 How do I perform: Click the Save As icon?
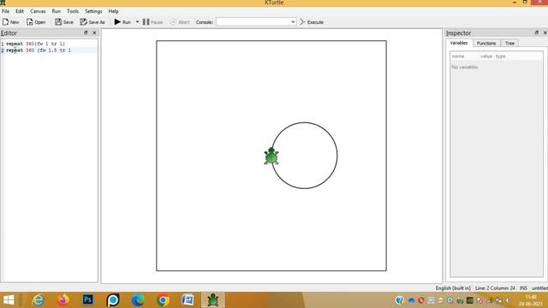(84, 22)
